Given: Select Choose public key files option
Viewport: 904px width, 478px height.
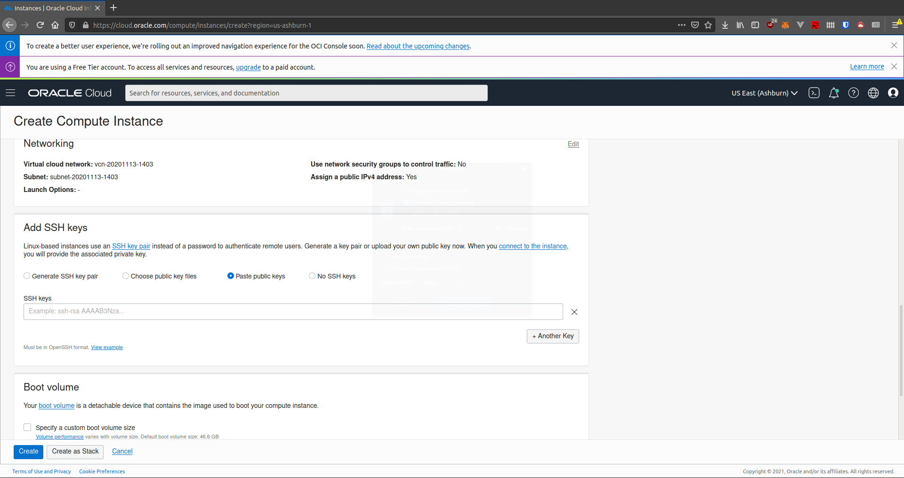Looking at the screenshot, I should coord(126,276).
